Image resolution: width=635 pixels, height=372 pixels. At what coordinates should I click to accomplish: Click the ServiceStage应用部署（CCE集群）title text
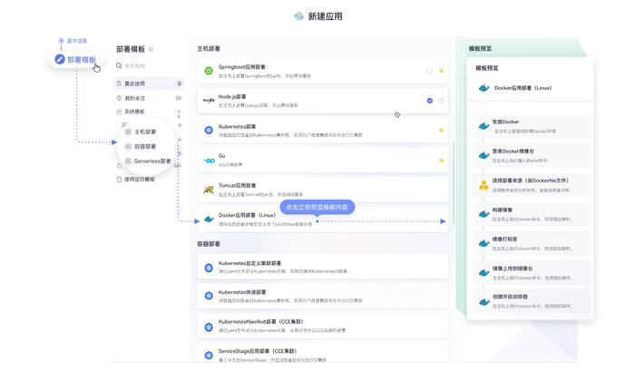pyautogui.click(x=258, y=351)
